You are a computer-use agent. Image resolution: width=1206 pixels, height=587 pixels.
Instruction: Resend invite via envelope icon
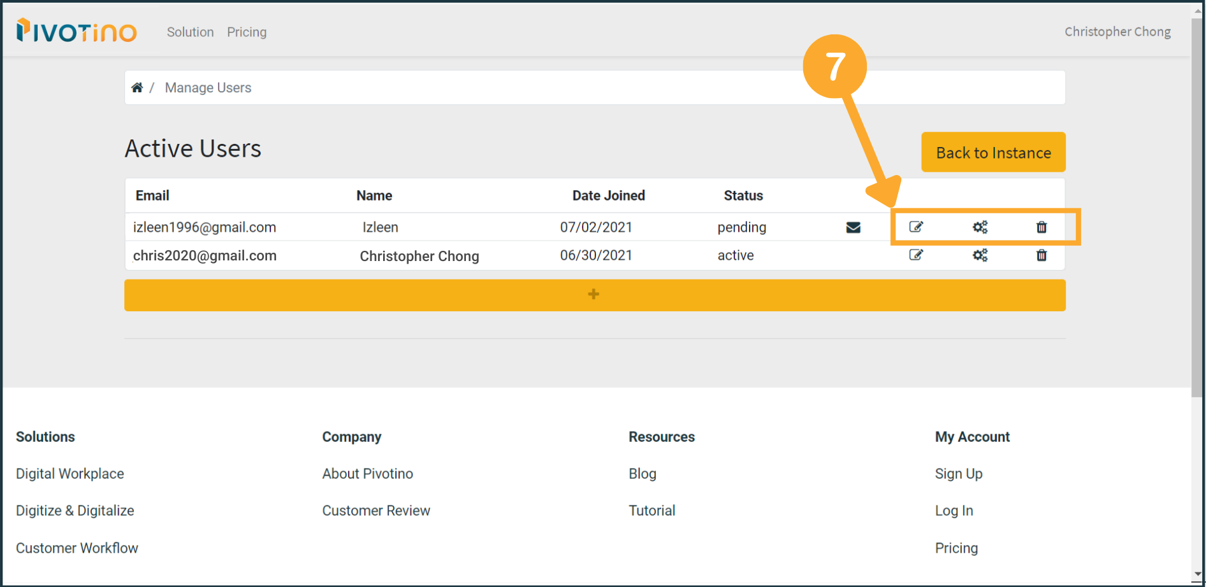click(x=853, y=228)
